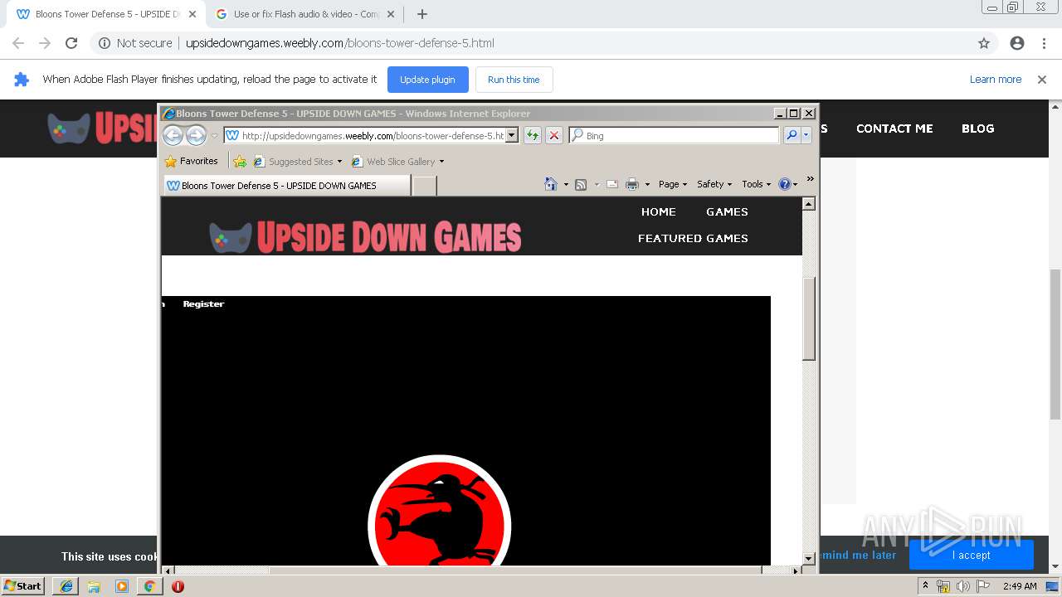This screenshot has height=597, width=1062.
Task: Click the IE refresh button
Action: [x=533, y=135]
